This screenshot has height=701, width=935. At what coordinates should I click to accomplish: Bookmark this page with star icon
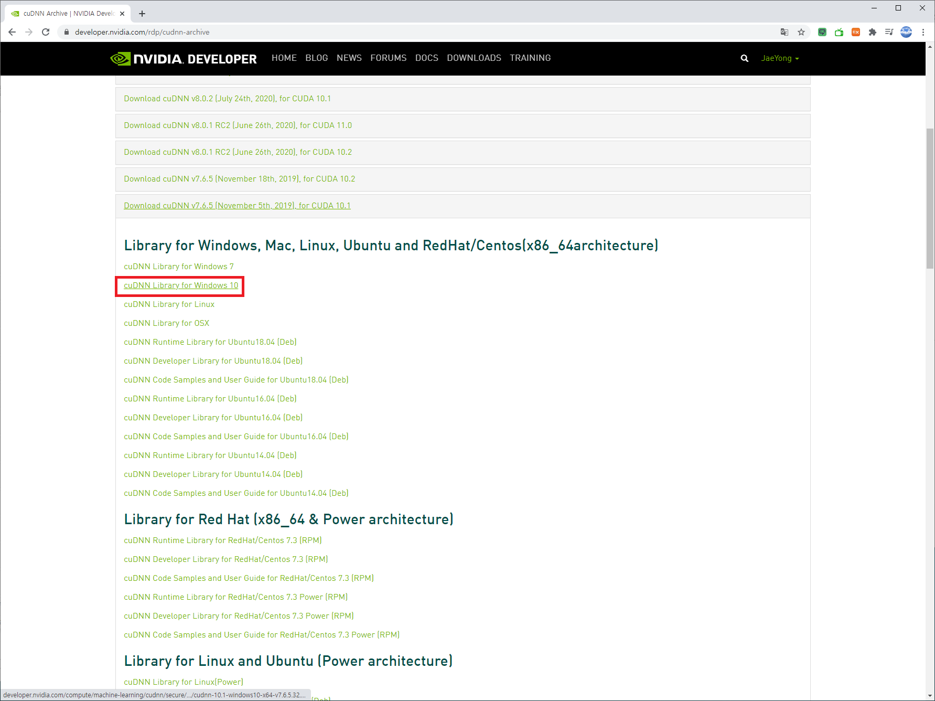801,32
